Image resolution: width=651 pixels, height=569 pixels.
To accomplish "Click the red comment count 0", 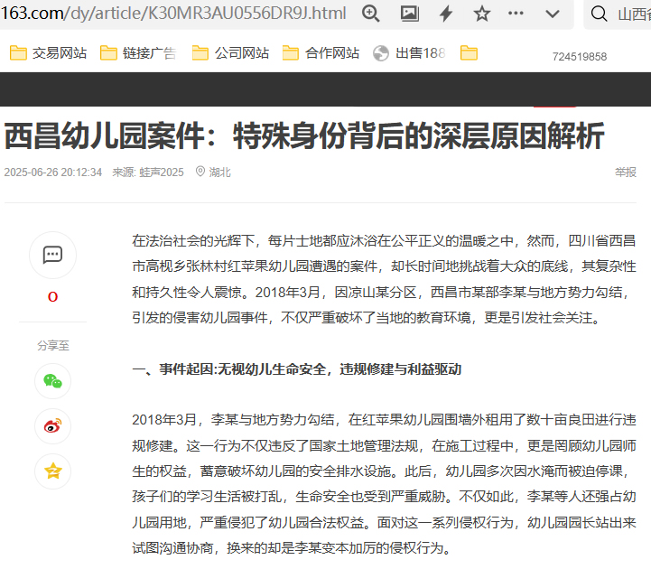I will [52, 297].
